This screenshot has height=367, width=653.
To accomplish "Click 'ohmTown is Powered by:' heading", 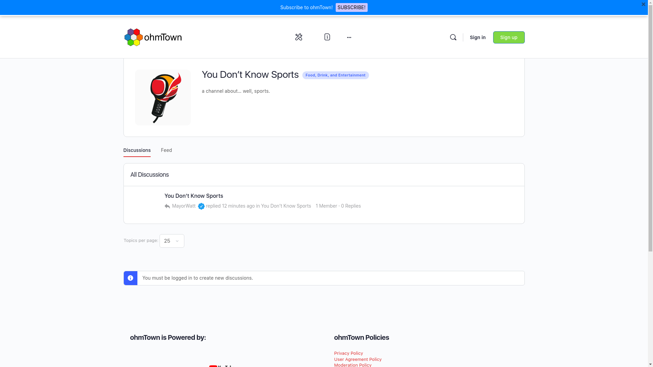I will pos(168,337).
